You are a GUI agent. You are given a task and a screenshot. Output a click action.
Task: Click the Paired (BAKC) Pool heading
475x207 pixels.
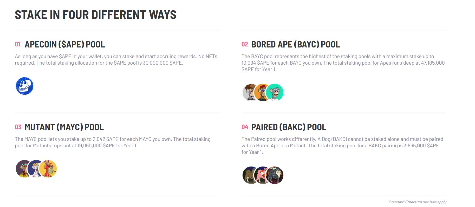click(289, 127)
